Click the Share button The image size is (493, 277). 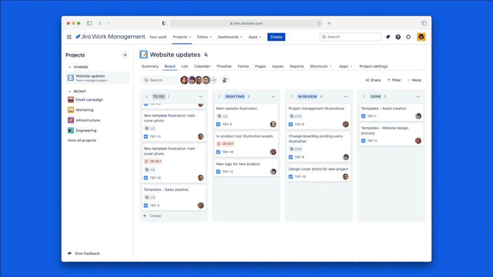coord(373,80)
